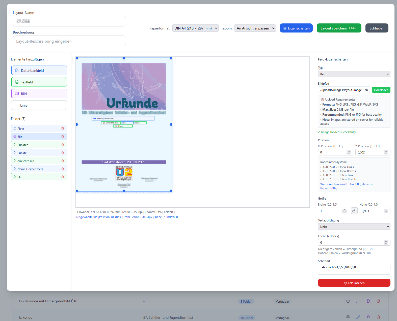Print the Urkunde layout row
Screen dimensions: 397x321
click(x=348, y=317)
